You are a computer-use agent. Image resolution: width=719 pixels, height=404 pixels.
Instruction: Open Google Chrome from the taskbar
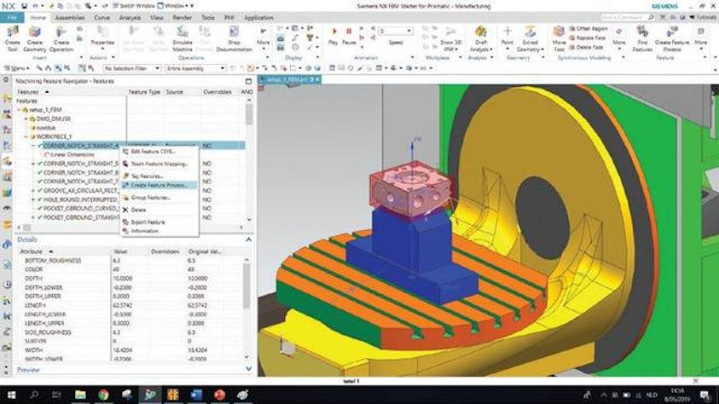[104, 395]
